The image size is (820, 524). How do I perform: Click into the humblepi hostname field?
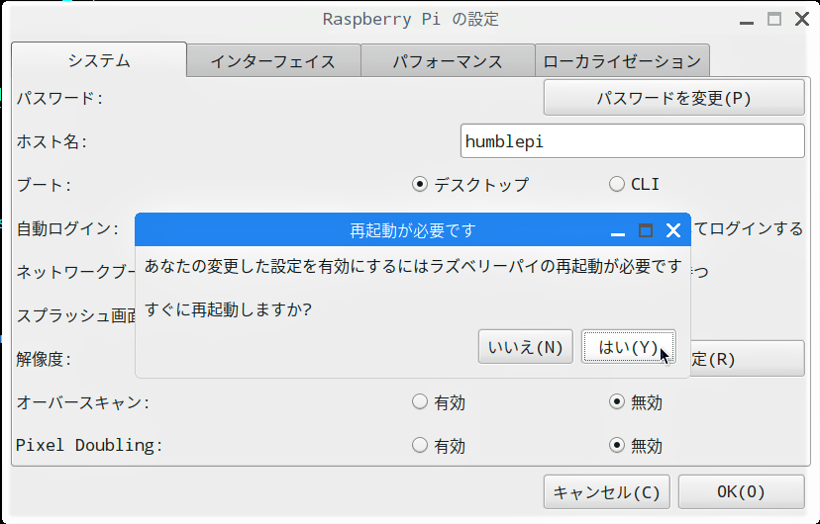pyautogui.click(x=632, y=141)
